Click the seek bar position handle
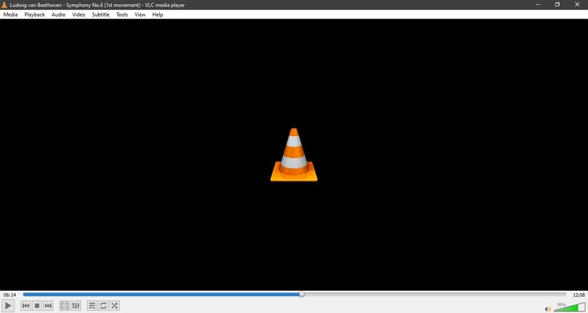588x313 pixels. point(302,294)
